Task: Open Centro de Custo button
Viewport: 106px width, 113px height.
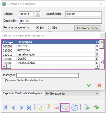Action: [x=88, y=28]
